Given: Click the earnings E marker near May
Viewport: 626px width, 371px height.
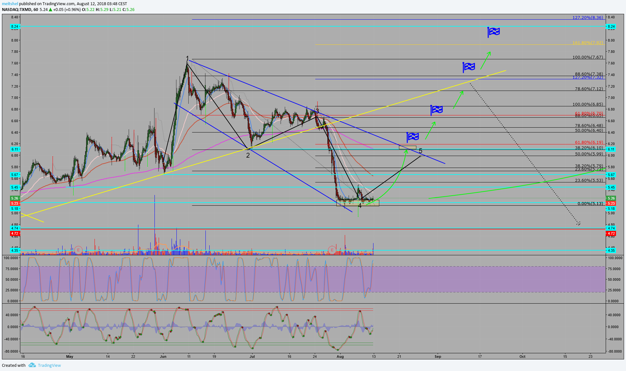Looking at the screenshot, I should click(78, 249).
